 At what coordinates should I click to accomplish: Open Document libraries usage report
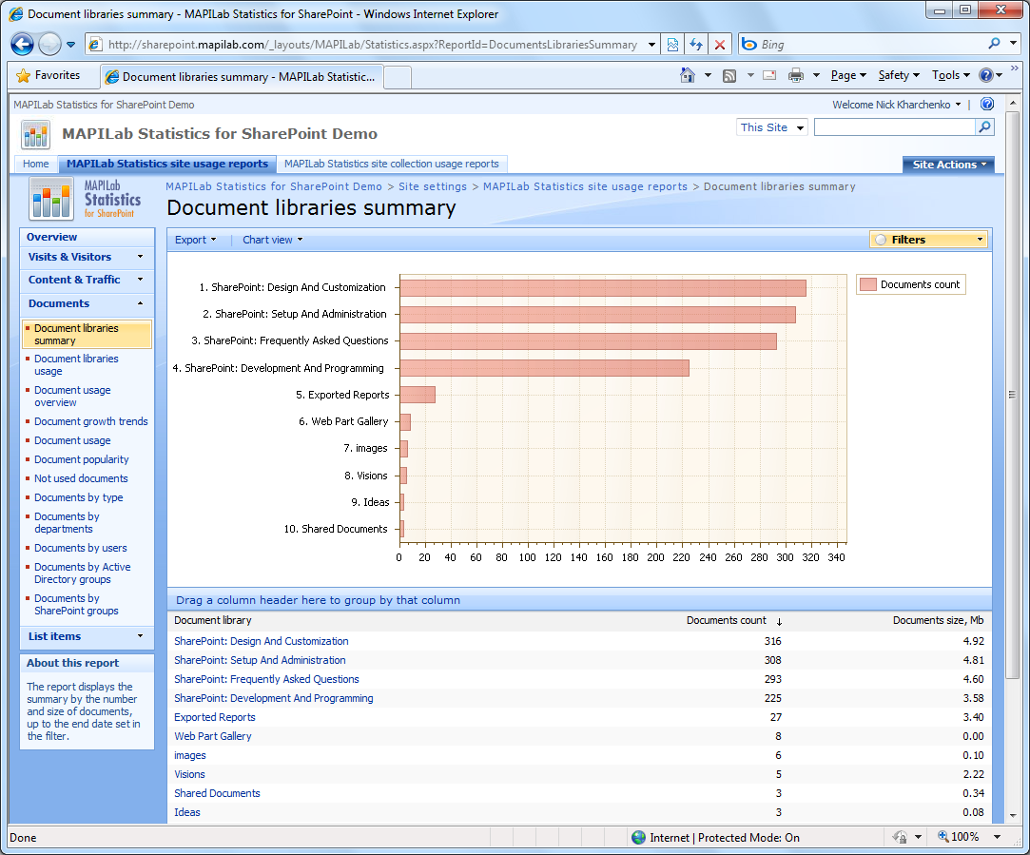[76, 364]
